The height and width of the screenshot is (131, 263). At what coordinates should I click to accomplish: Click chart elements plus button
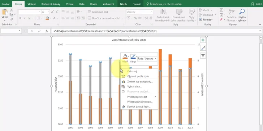[x=203, y=40]
